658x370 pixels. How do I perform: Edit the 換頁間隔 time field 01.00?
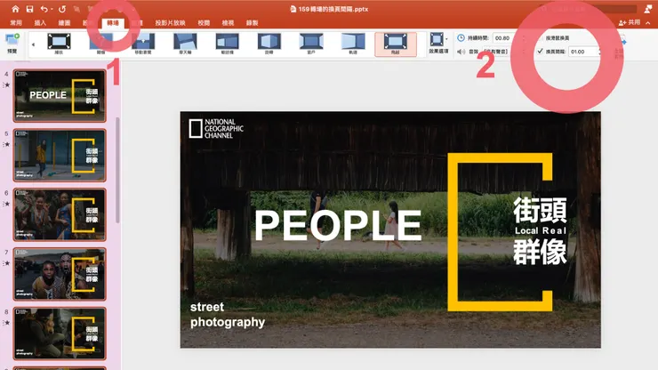(582, 52)
